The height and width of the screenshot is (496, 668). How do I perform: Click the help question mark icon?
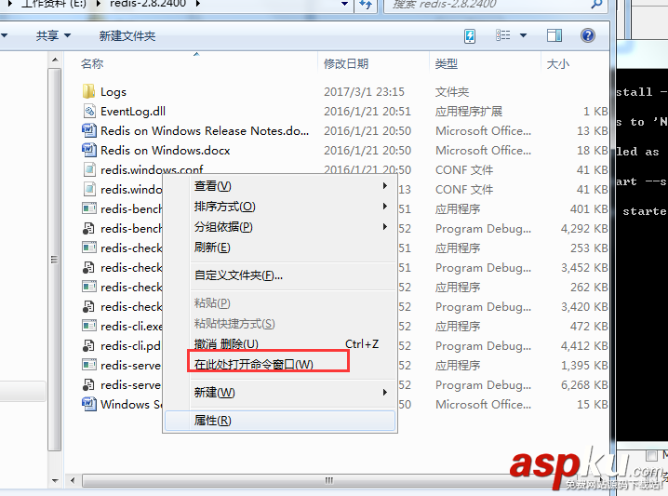tap(587, 35)
